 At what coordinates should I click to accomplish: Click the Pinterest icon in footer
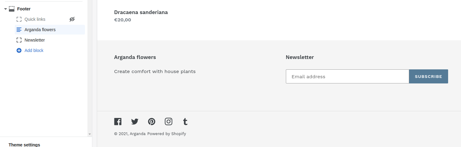pyautogui.click(x=152, y=122)
